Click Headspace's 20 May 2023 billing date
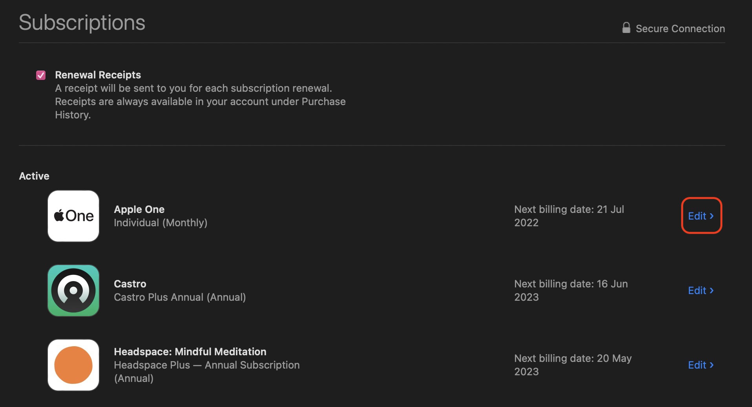752x407 pixels. [x=573, y=365]
